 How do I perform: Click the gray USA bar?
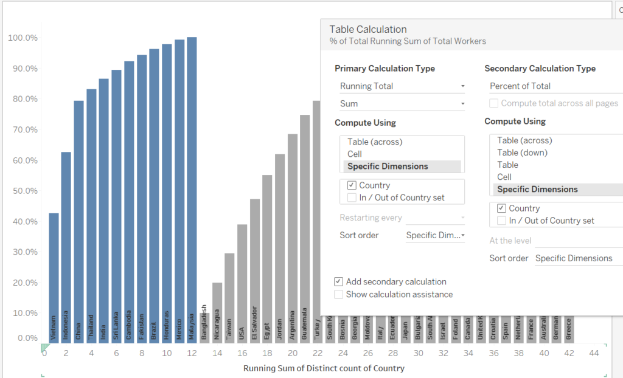(x=242, y=283)
